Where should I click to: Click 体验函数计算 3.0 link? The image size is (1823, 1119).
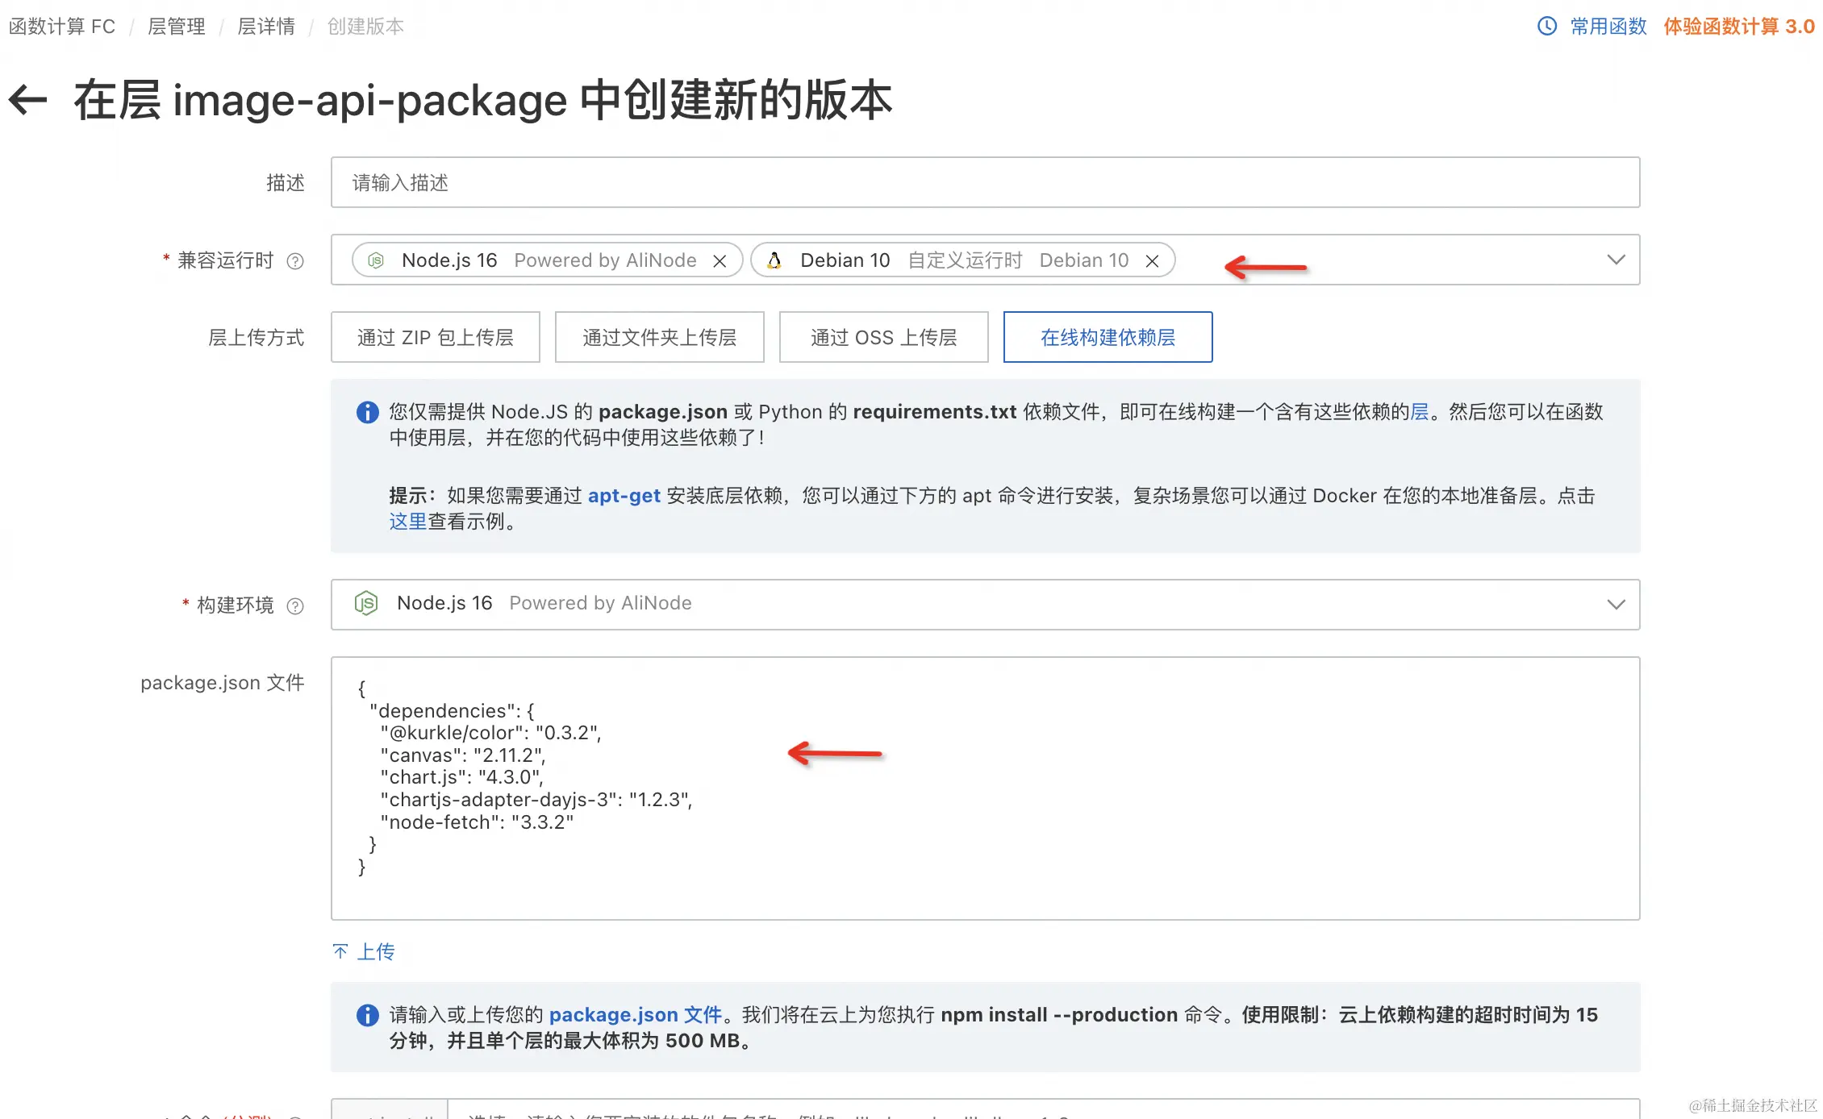point(1738,26)
